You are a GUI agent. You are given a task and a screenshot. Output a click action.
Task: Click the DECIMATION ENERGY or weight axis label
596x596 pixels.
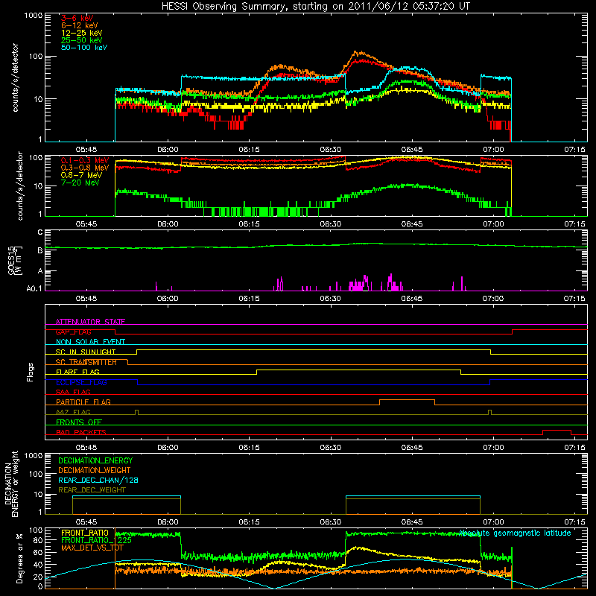[11, 484]
